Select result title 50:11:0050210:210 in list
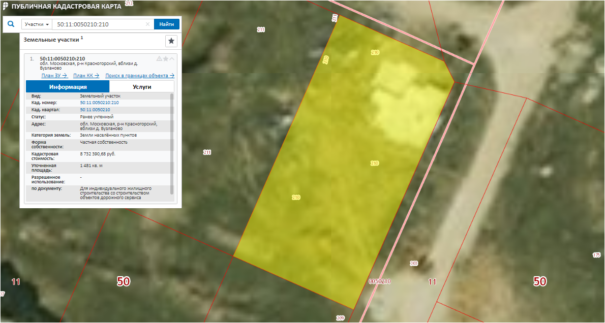Viewport: 605px width, 323px height. pyautogui.click(x=62, y=58)
